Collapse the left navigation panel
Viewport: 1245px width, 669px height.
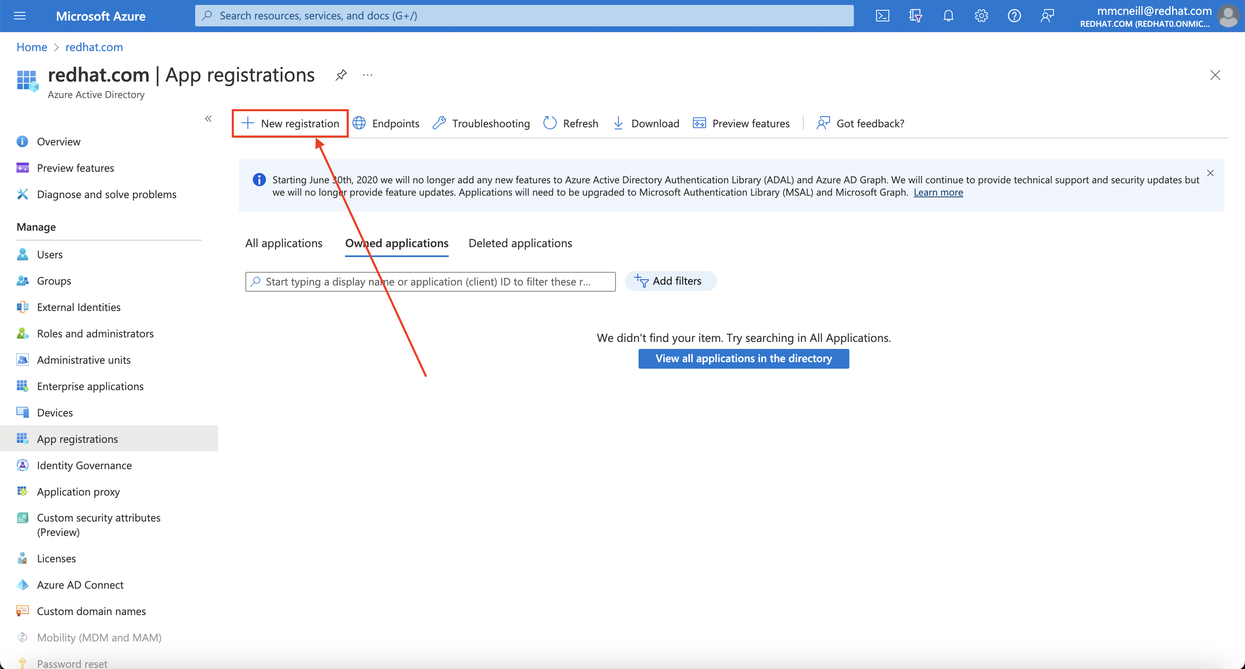[x=209, y=119]
